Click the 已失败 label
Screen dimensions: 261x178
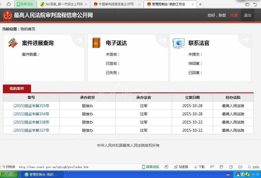(113, 73)
